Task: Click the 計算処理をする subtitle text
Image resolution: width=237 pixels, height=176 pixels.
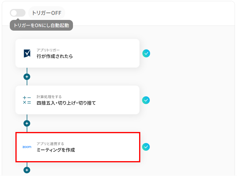Action: coord(49,97)
